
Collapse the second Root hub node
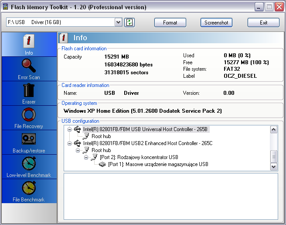[x=78, y=150]
